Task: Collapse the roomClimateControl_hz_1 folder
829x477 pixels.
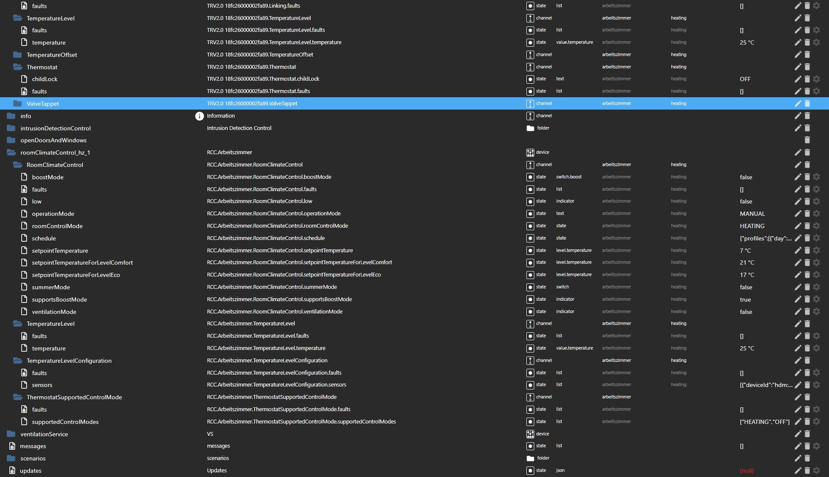Action: tap(11, 152)
